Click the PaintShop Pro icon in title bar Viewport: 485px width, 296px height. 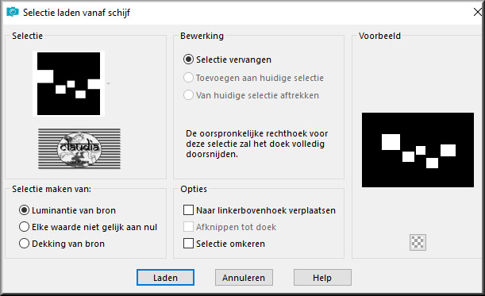point(13,12)
